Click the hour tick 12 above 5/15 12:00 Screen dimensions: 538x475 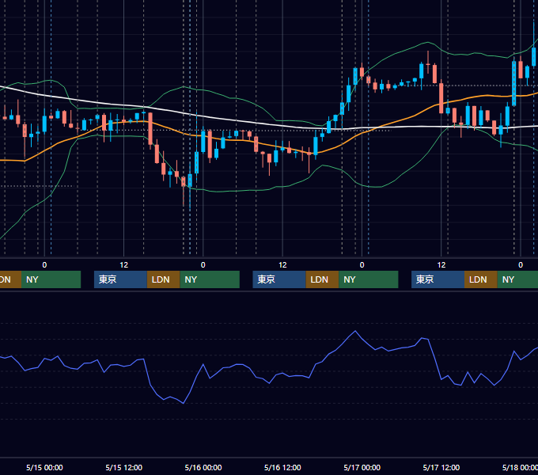click(x=124, y=265)
